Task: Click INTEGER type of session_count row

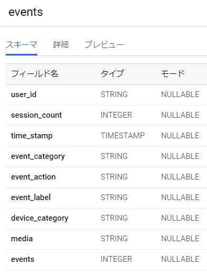Action: pyautogui.click(x=116, y=115)
